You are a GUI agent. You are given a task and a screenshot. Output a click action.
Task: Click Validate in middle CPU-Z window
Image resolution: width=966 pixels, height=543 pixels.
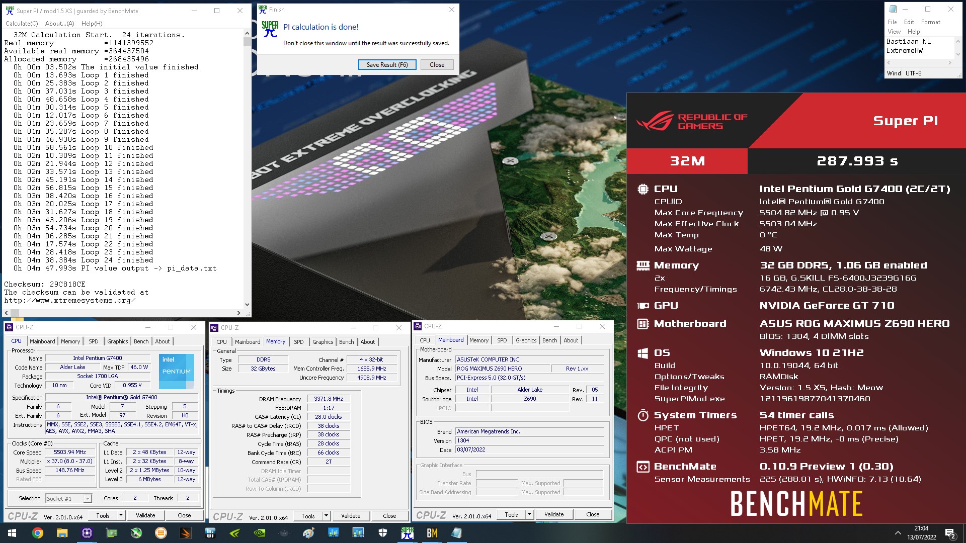click(x=351, y=515)
